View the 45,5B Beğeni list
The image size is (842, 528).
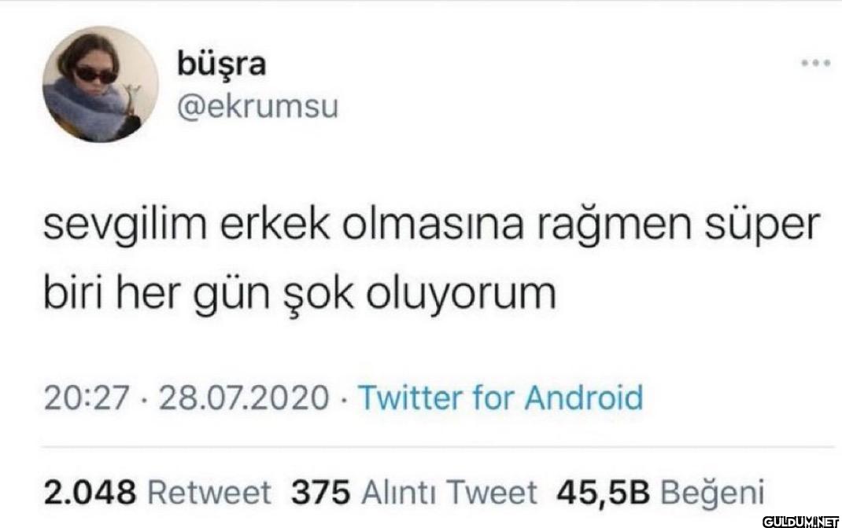pos(660,492)
